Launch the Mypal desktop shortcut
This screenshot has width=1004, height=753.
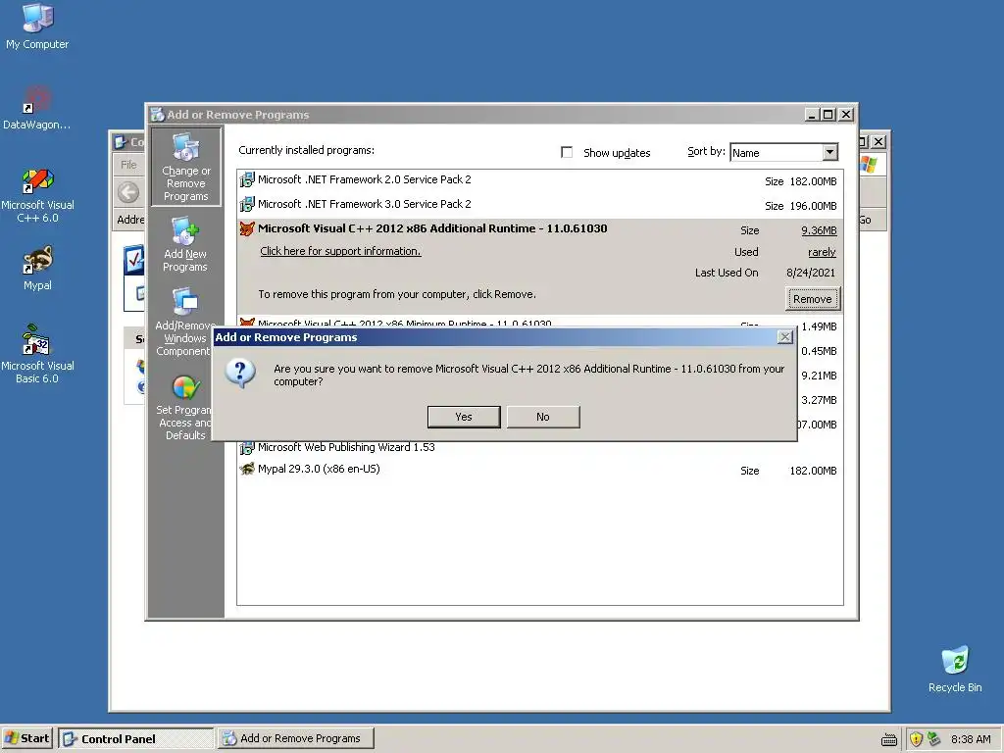point(37,269)
